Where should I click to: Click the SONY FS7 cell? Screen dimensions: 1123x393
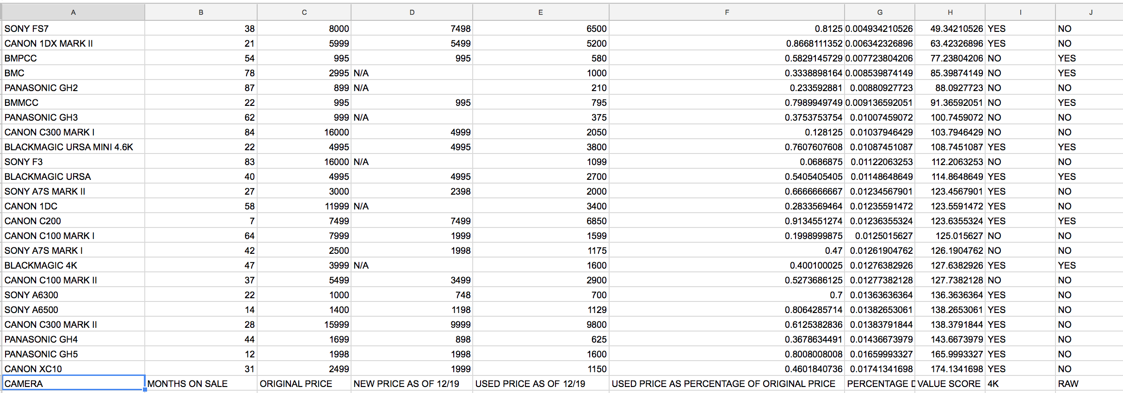[73, 29]
